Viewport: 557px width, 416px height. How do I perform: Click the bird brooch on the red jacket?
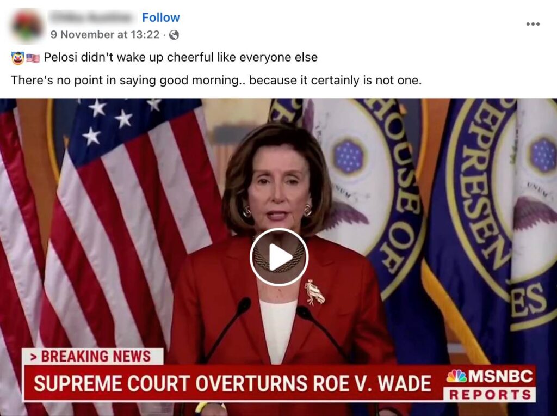click(x=314, y=292)
